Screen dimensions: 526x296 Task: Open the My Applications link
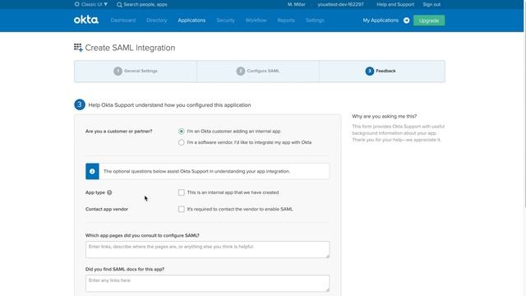point(381,21)
